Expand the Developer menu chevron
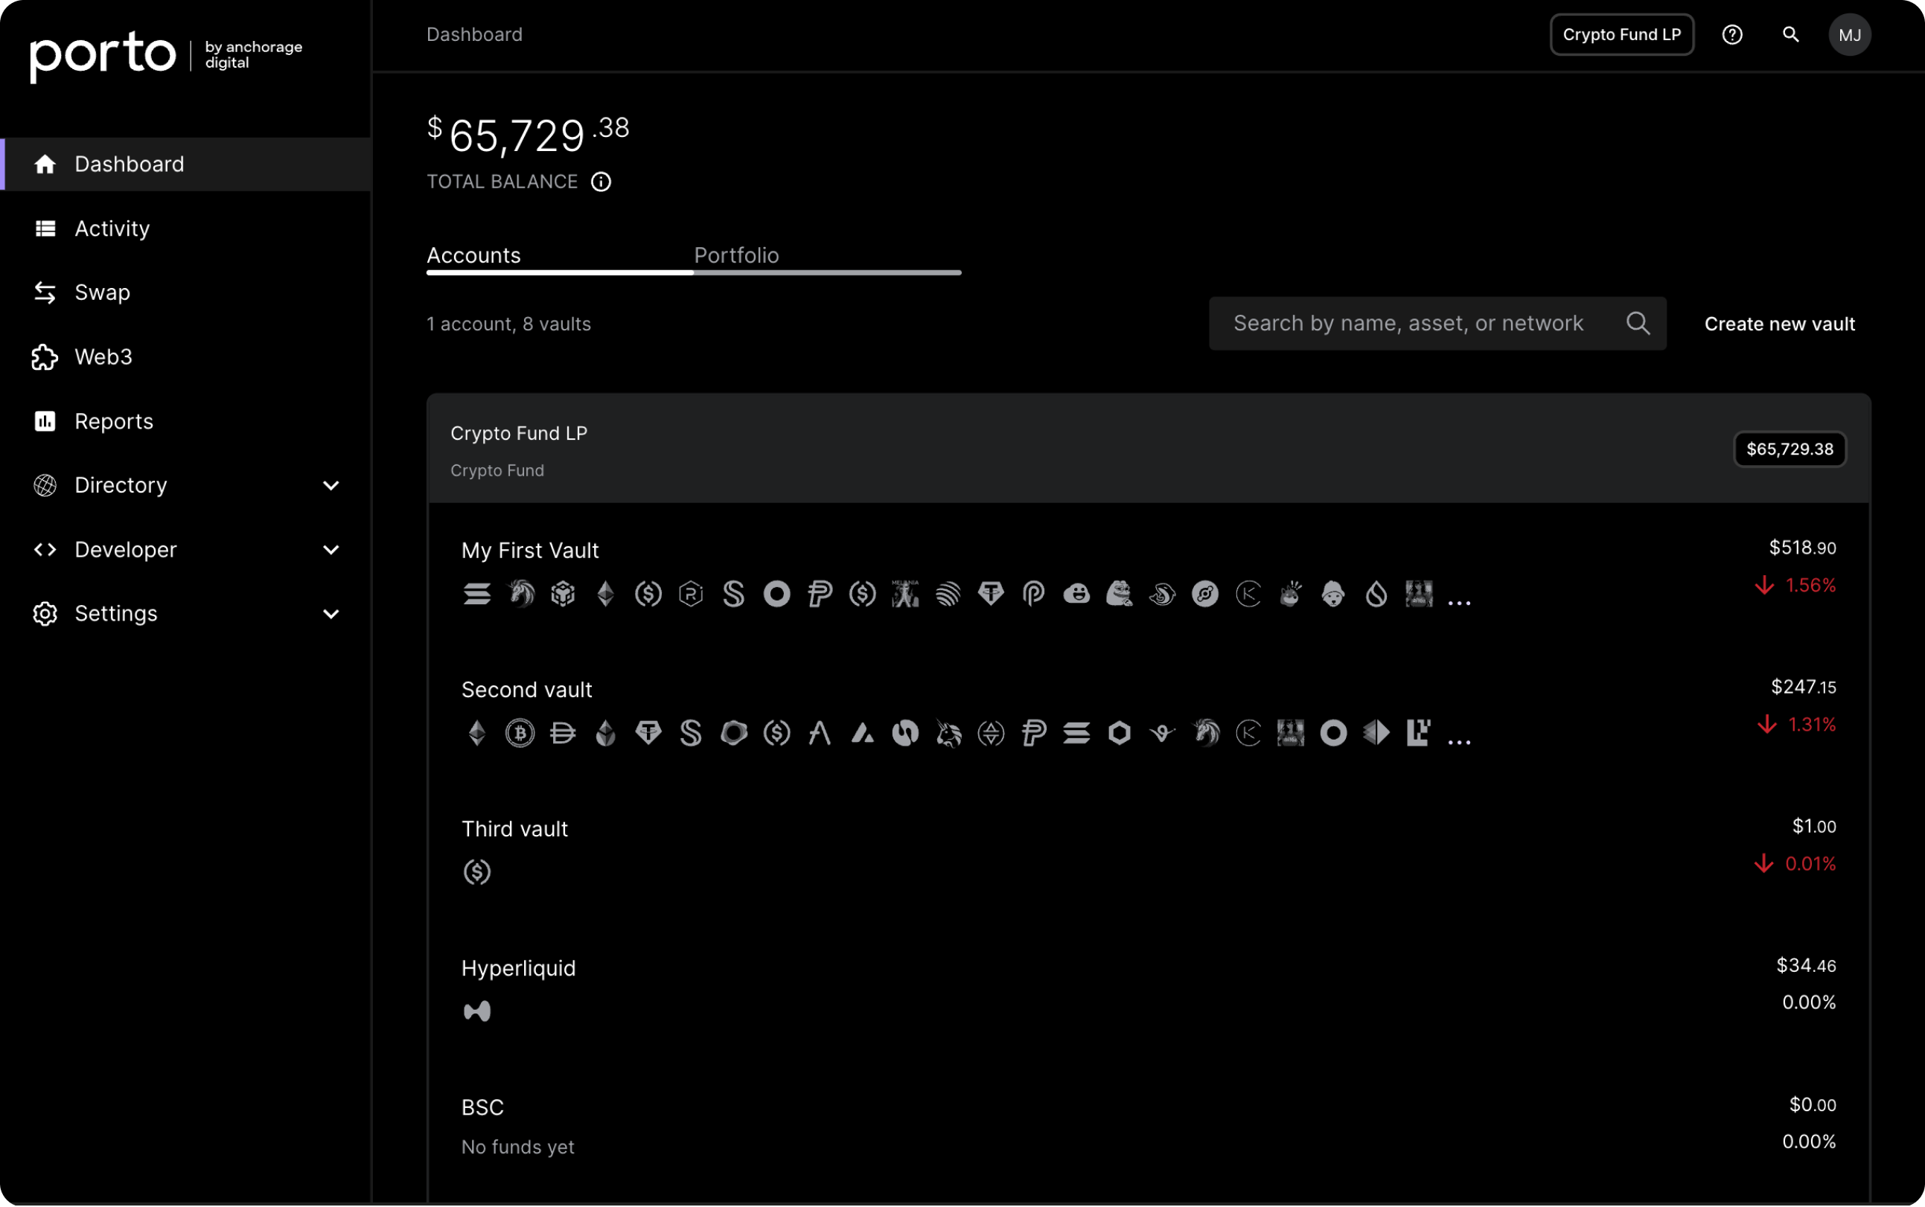 click(x=331, y=549)
